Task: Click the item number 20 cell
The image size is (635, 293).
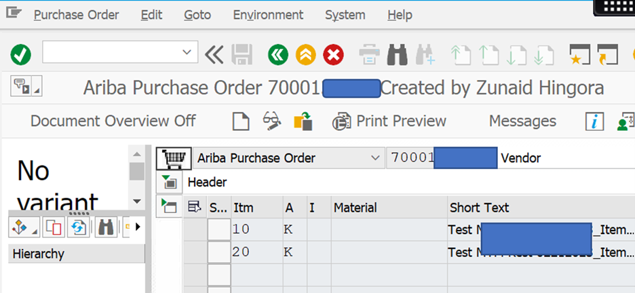Action: pyautogui.click(x=256, y=252)
